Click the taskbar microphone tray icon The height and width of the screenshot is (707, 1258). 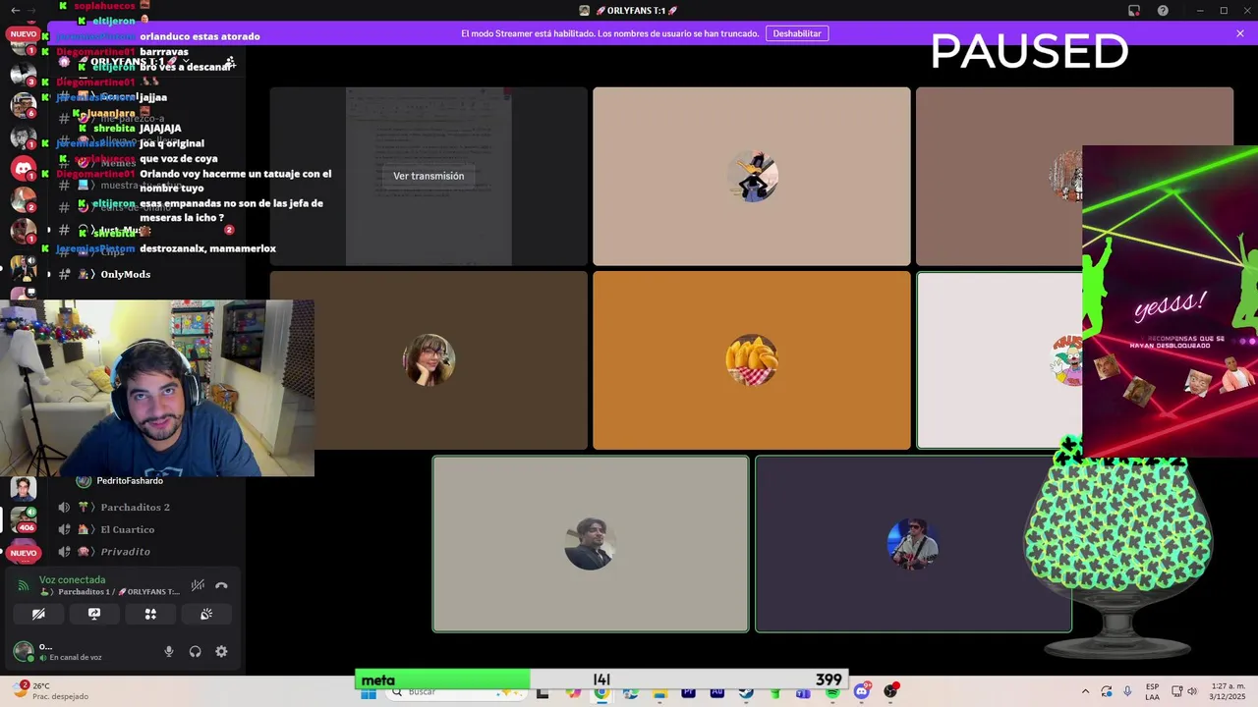[1127, 691]
